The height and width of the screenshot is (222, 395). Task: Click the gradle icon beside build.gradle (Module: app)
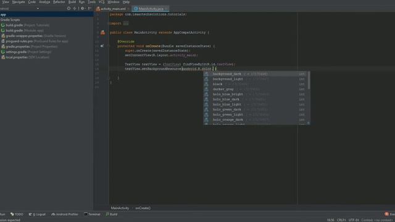point(3,30)
